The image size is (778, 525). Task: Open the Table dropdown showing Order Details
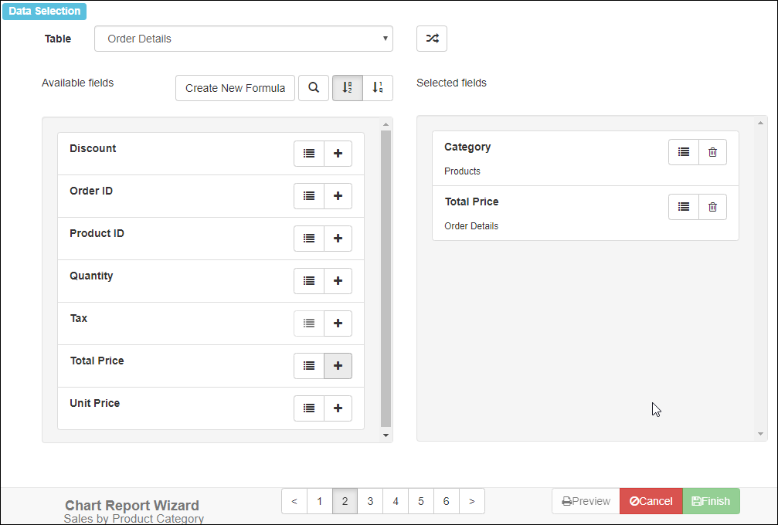(x=243, y=39)
